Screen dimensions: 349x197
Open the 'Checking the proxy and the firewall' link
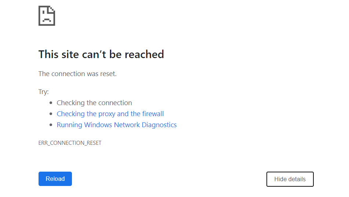(110, 114)
